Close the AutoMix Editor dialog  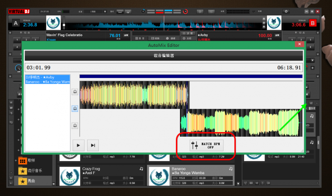[x=299, y=44]
